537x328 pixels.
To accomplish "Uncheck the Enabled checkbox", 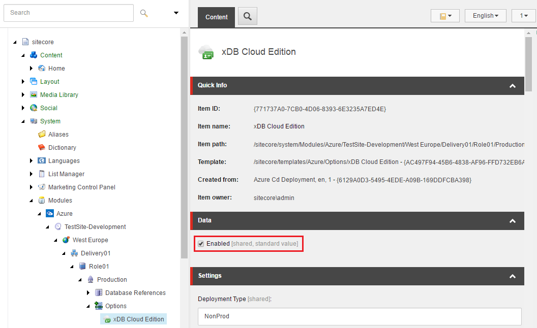I will [x=201, y=244].
